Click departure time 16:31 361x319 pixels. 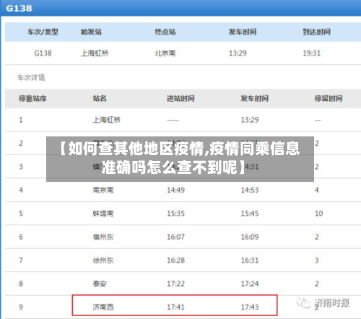click(x=250, y=261)
